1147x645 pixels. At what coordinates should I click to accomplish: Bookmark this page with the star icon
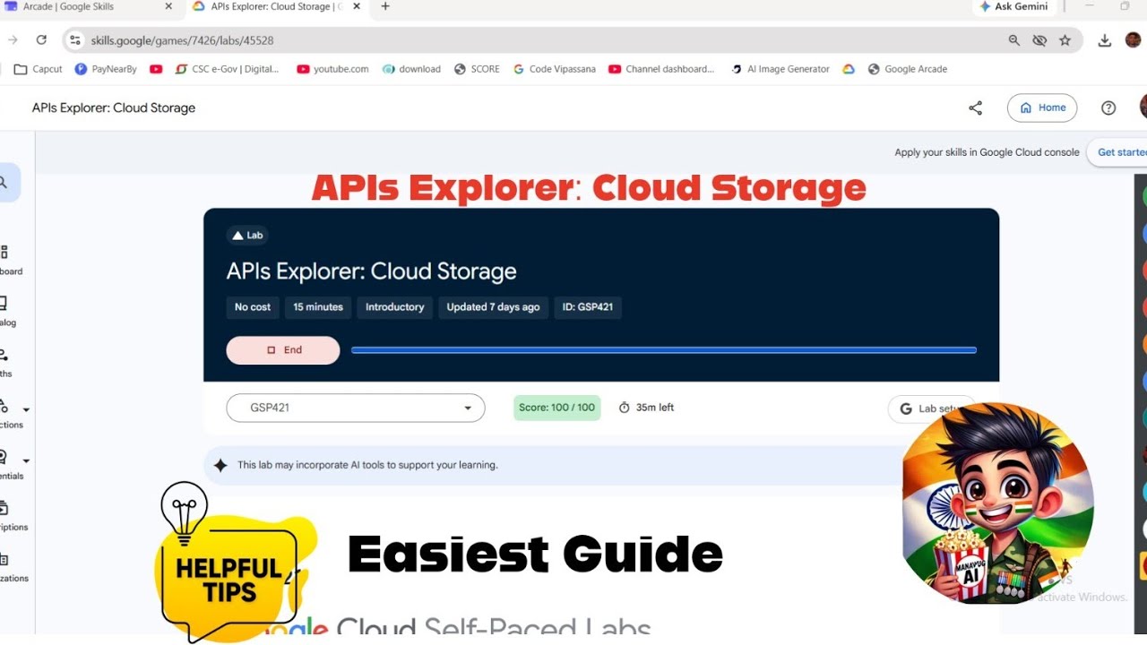[x=1065, y=40]
